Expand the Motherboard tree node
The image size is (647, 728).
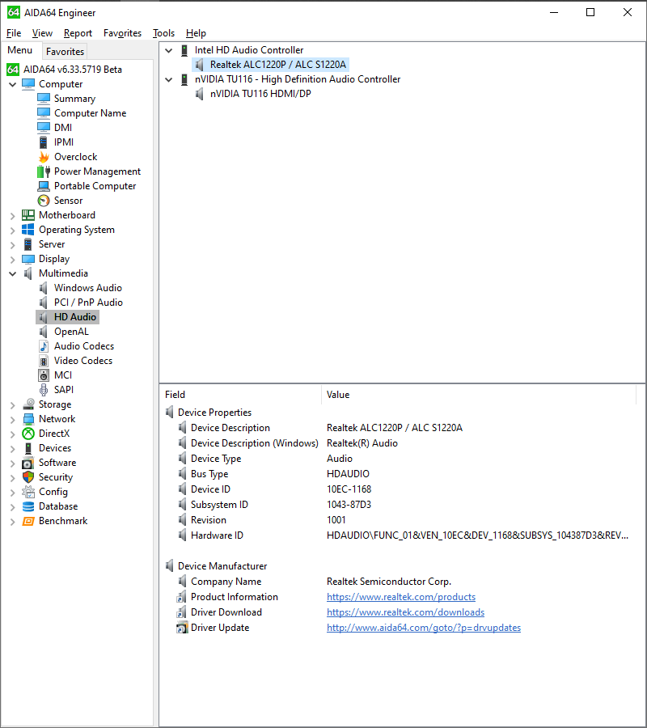(12, 215)
